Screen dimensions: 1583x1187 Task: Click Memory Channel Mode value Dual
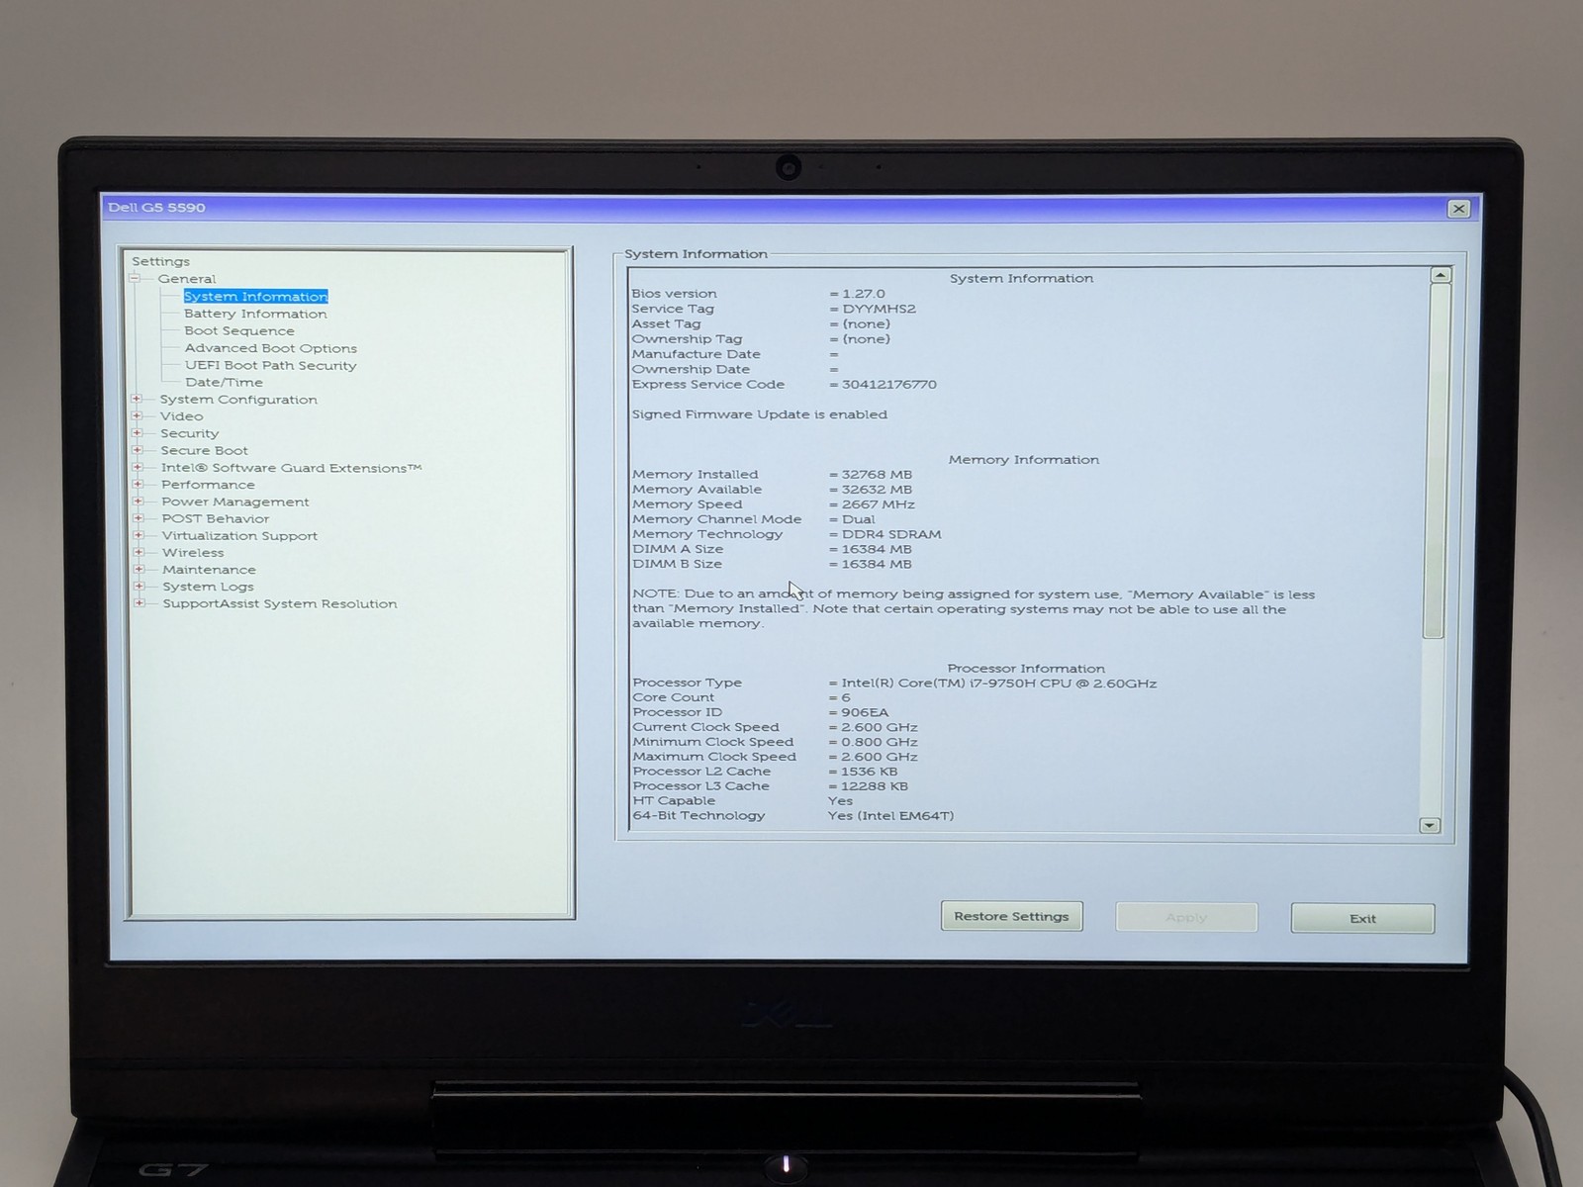coord(859,519)
